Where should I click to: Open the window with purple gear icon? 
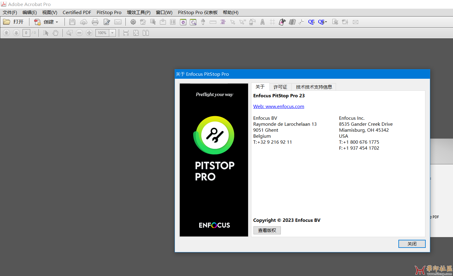[x=183, y=22]
